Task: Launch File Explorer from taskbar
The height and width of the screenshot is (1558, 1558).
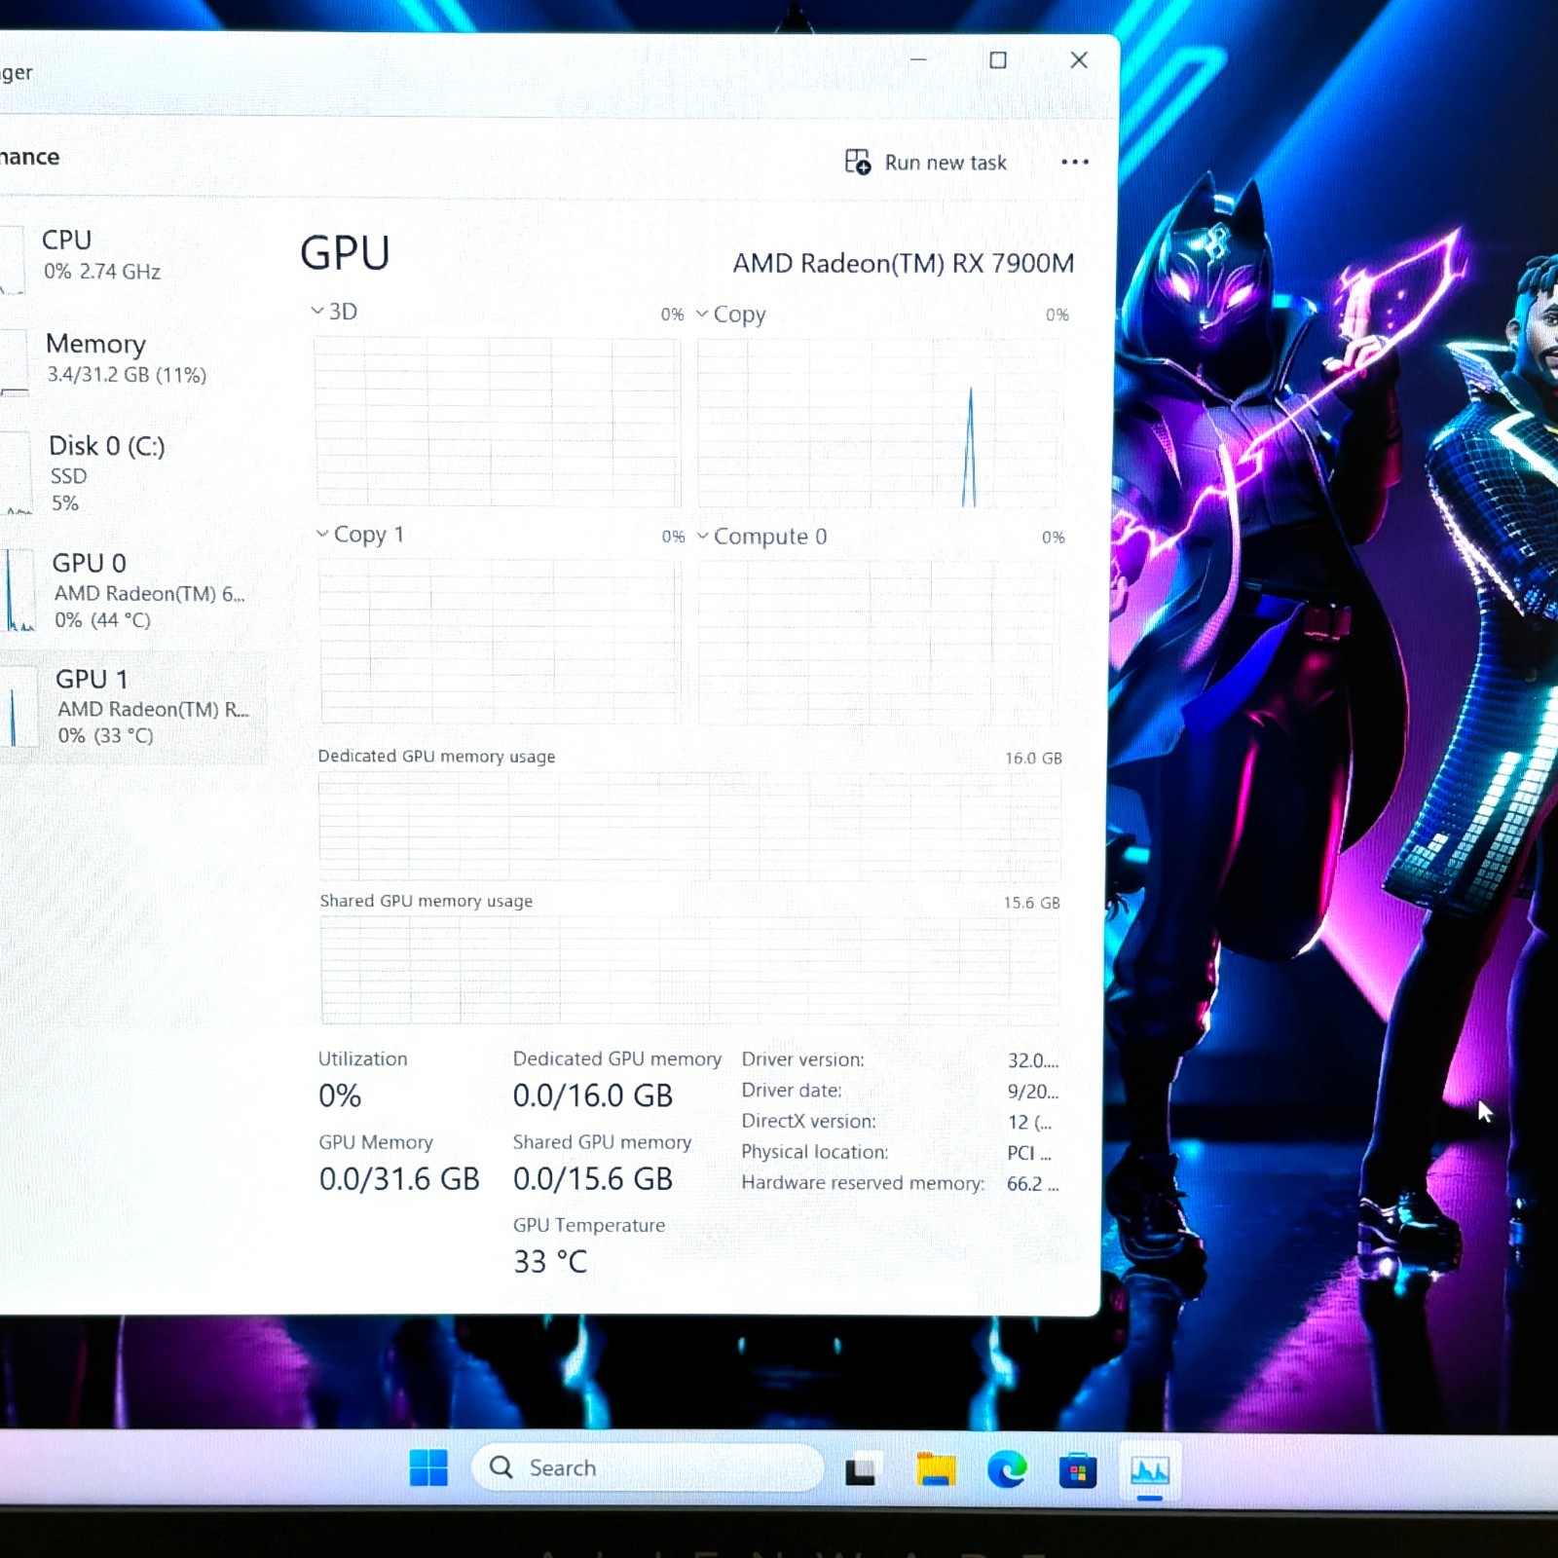Action: point(935,1469)
